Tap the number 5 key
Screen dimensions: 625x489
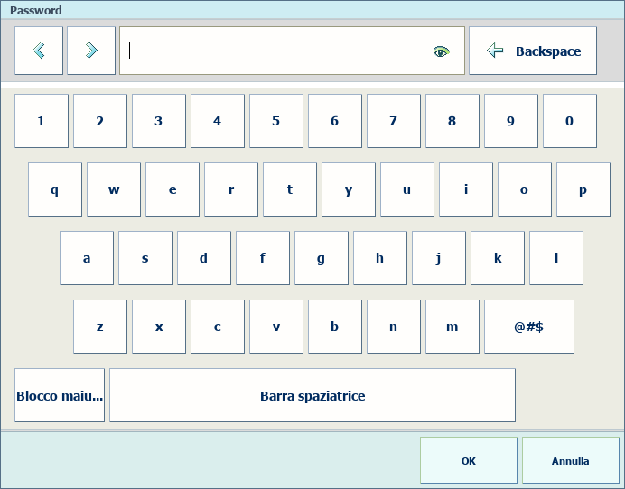[276, 121]
